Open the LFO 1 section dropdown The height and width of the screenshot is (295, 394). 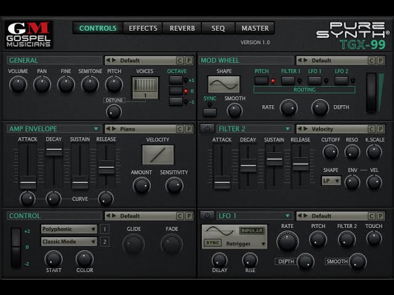coord(287,216)
